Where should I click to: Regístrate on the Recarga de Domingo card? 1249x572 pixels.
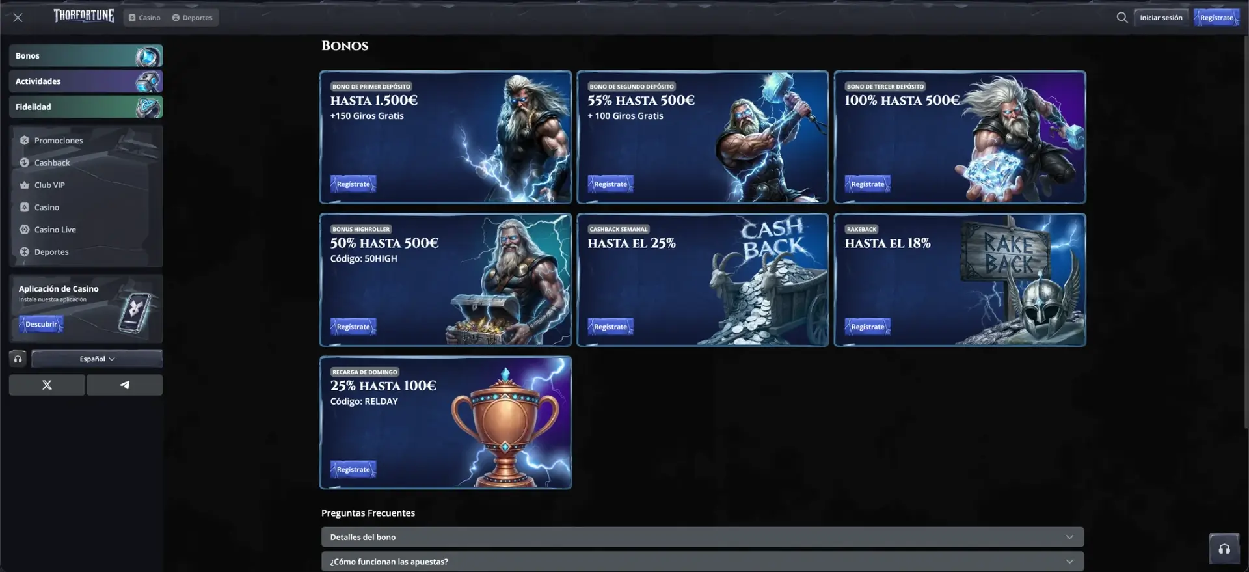[x=353, y=469]
